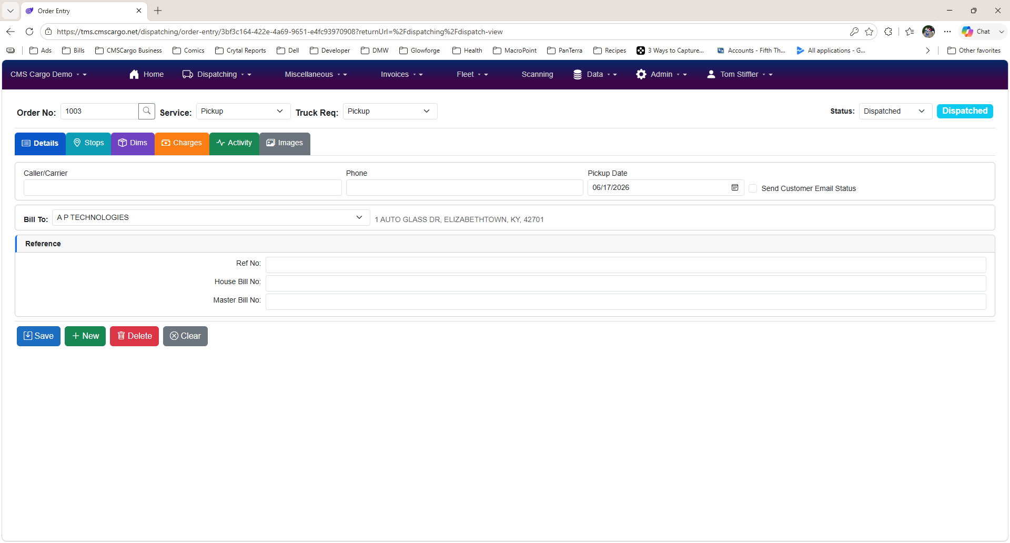Click the Master Bill No input field

(x=625, y=301)
